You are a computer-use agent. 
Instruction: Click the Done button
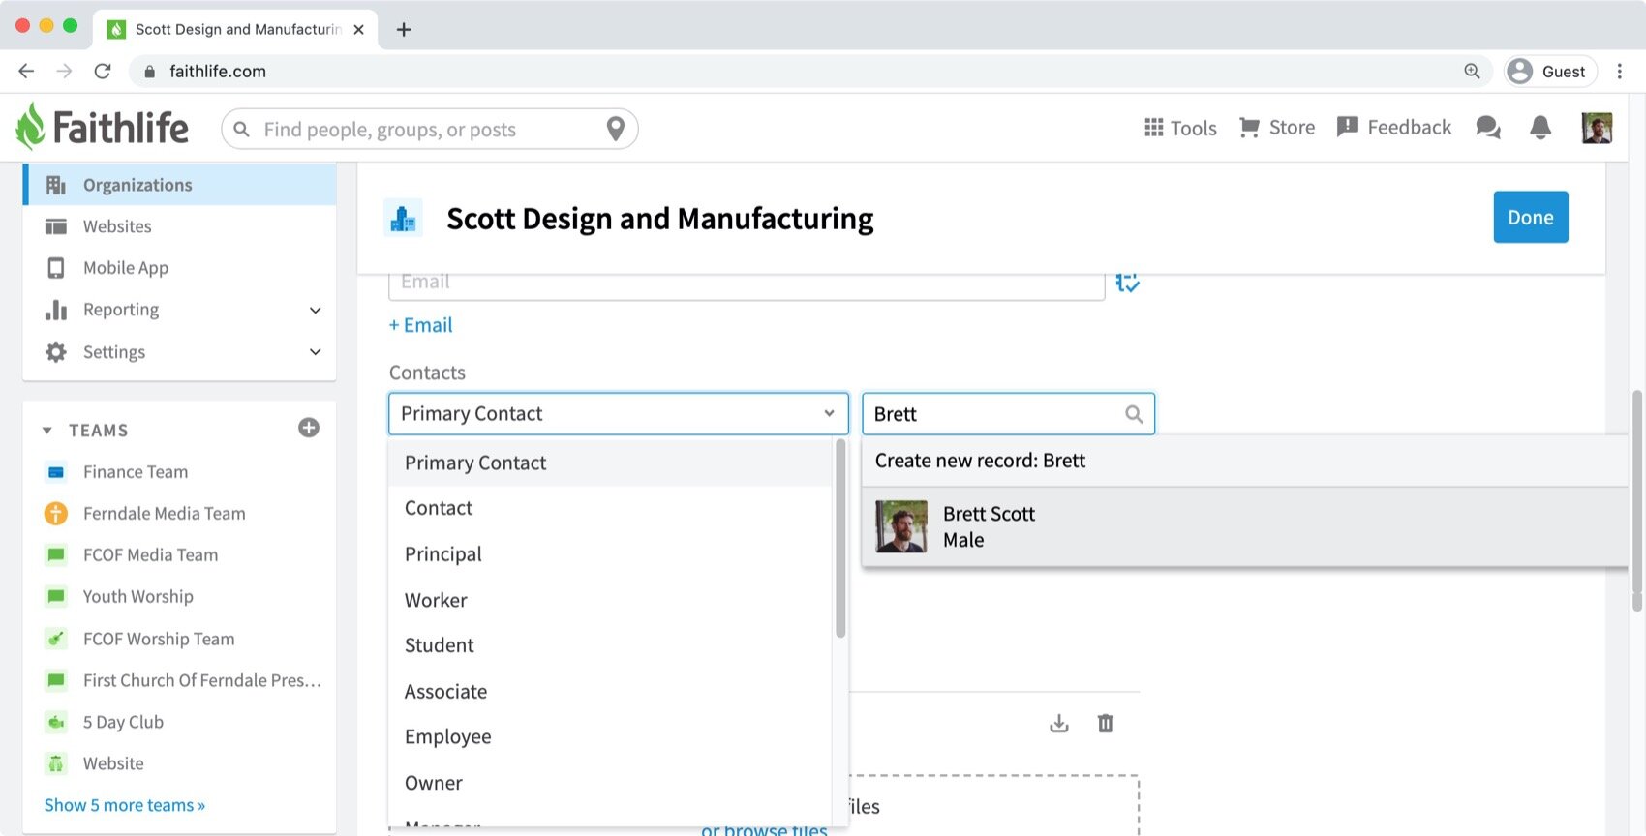coord(1530,217)
